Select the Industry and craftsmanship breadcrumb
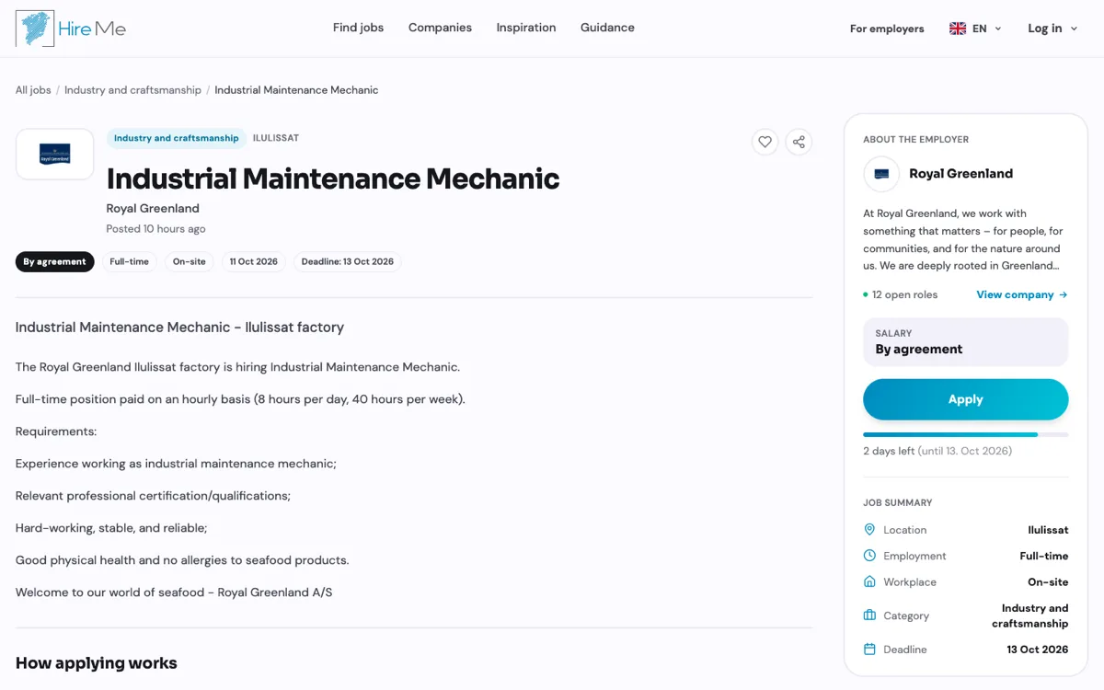1104x690 pixels. (x=132, y=90)
